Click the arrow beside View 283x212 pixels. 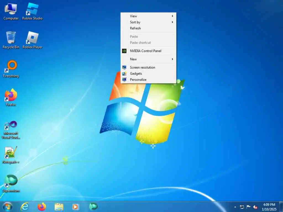[x=172, y=16]
